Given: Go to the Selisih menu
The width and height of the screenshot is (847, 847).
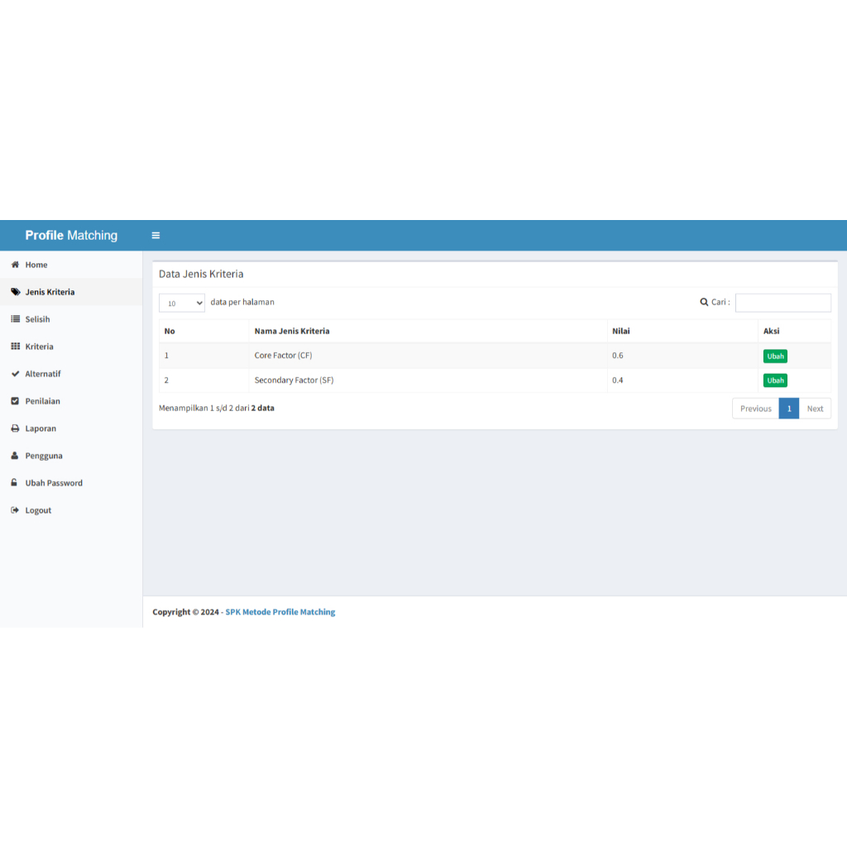Looking at the screenshot, I should point(71,319).
